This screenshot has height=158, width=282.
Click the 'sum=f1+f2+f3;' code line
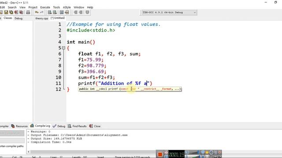96,77
